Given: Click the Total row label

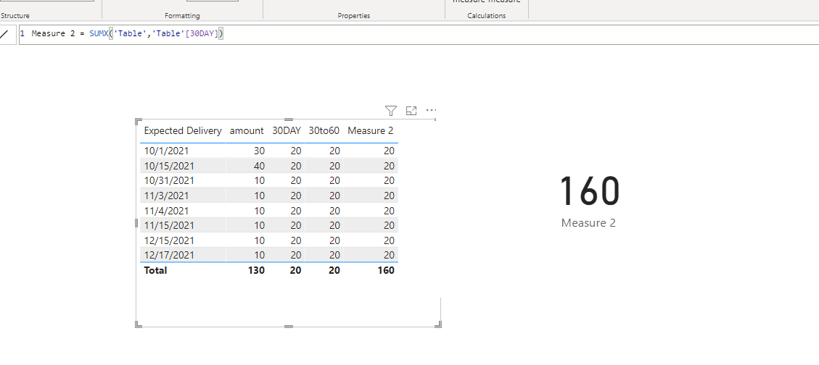Looking at the screenshot, I should pyautogui.click(x=155, y=270).
